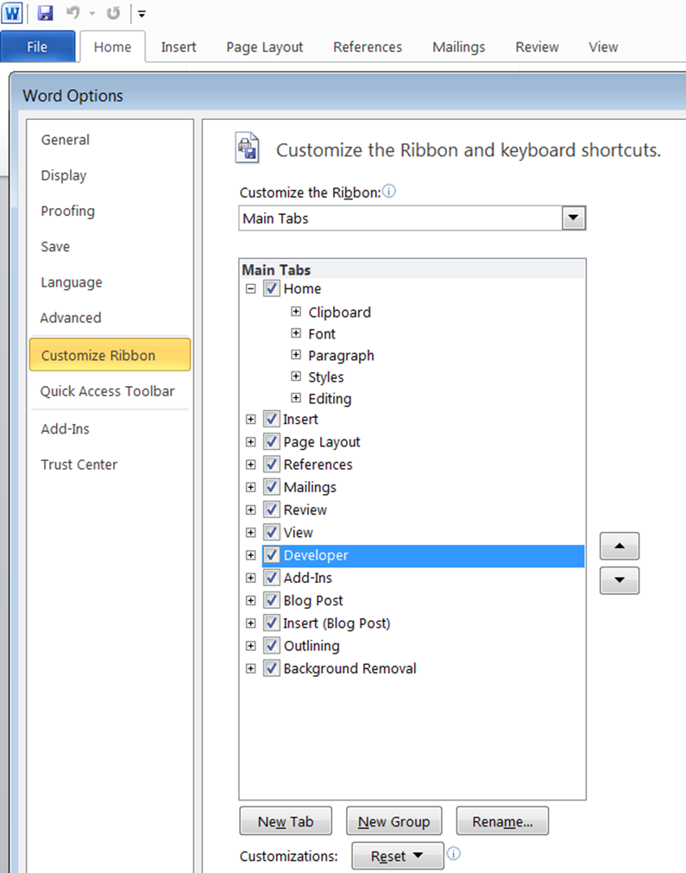
Task: Click the info icon beside Customize the Ribbon
Action: pos(389,191)
